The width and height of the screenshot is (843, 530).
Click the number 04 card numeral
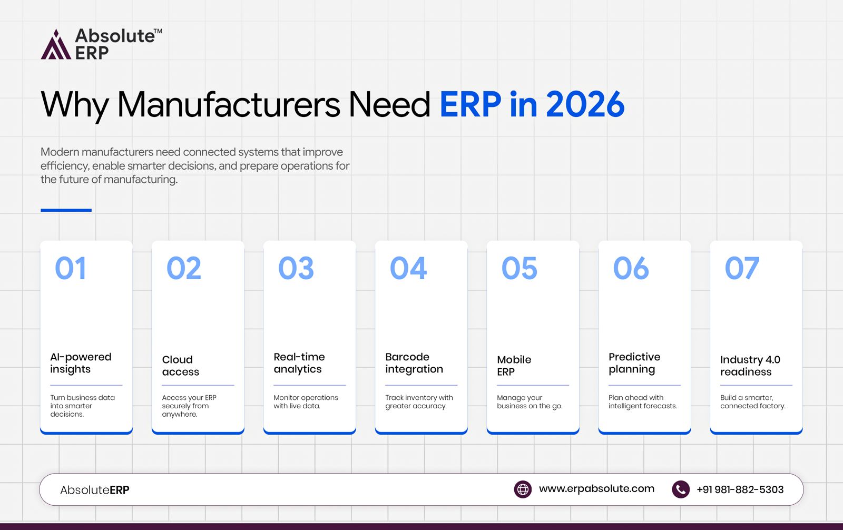tap(408, 268)
